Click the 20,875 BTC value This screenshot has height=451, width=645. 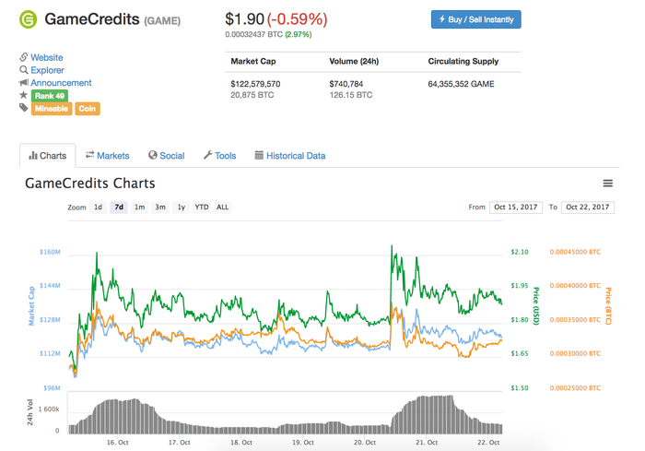252,95
